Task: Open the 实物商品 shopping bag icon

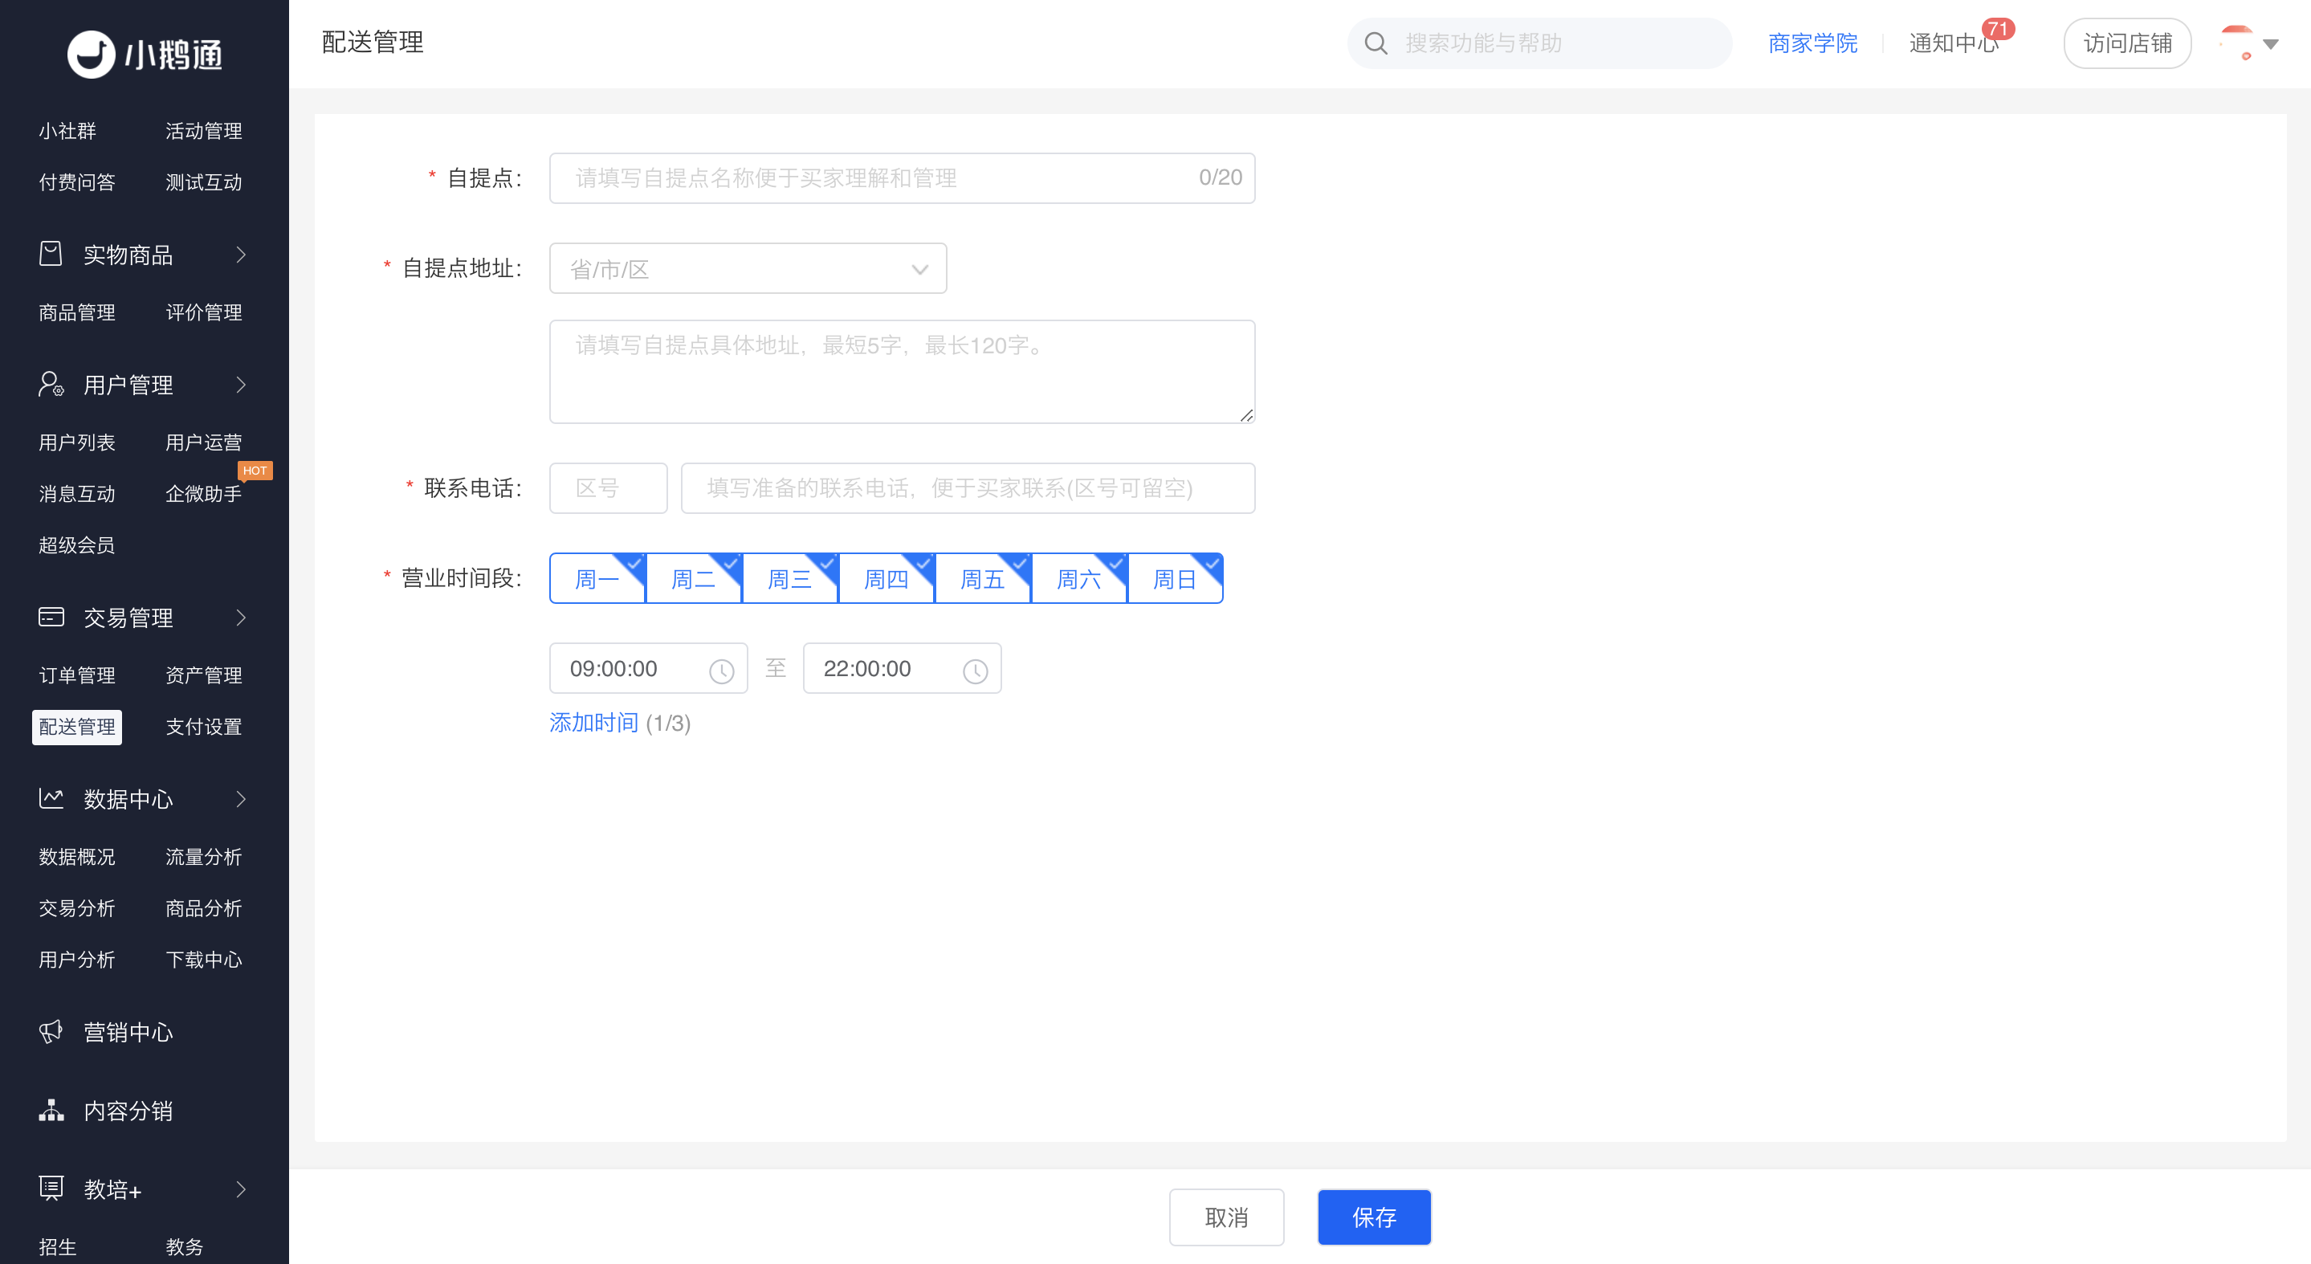Action: pyautogui.click(x=51, y=254)
